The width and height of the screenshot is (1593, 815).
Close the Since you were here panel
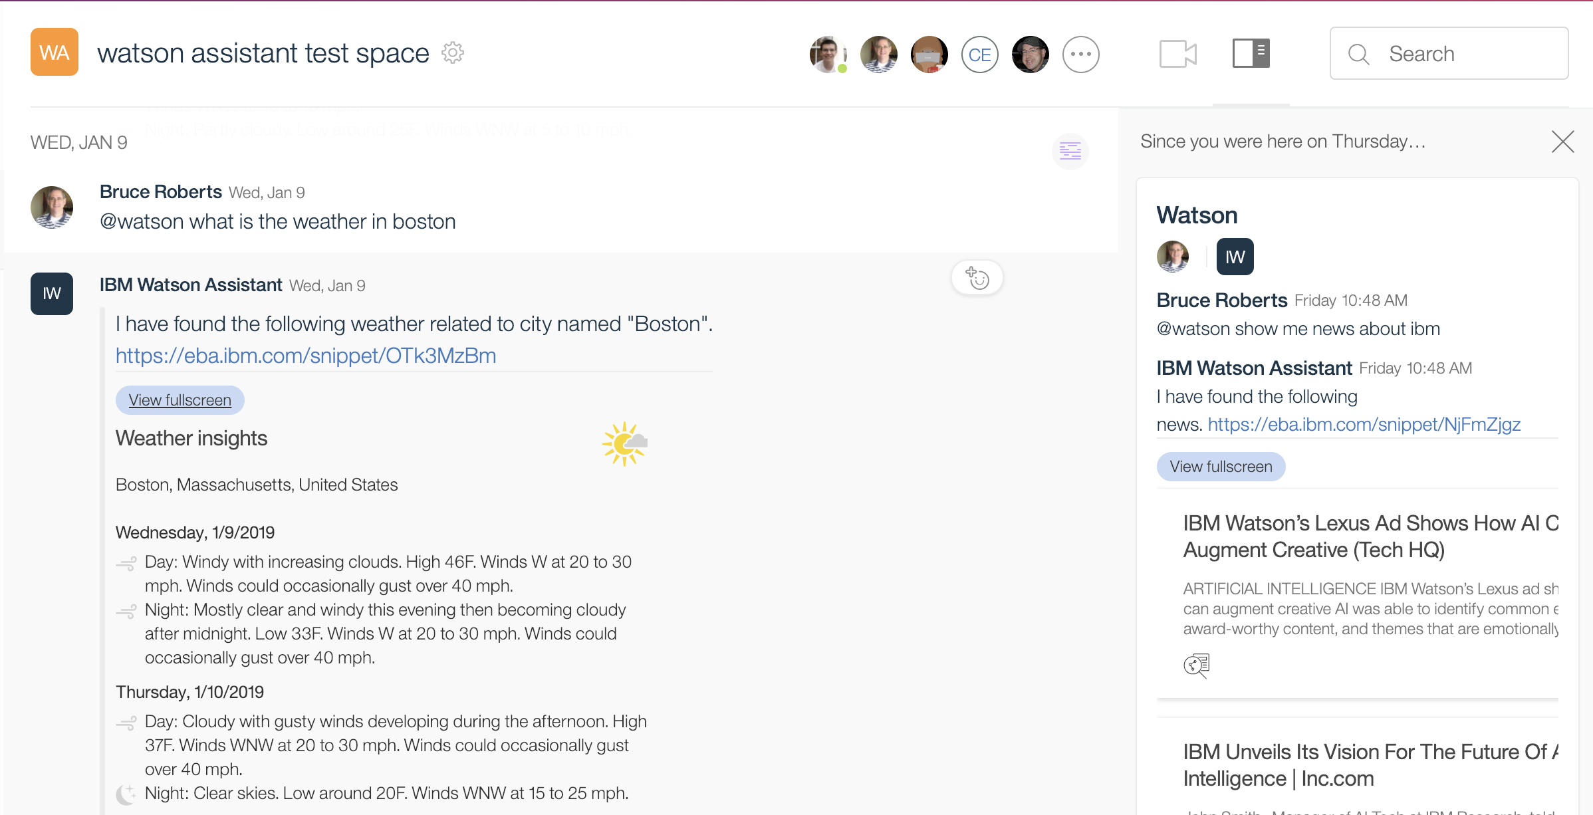(x=1562, y=142)
